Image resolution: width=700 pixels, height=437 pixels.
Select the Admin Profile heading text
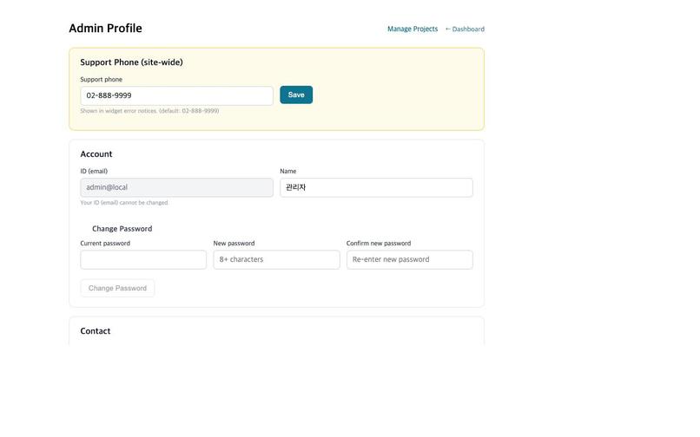105,28
